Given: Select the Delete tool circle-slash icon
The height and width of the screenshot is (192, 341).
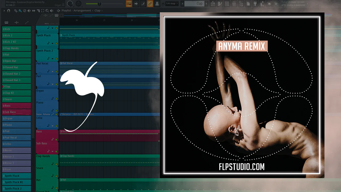Looking at the screenshot, I should coord(25,11).
